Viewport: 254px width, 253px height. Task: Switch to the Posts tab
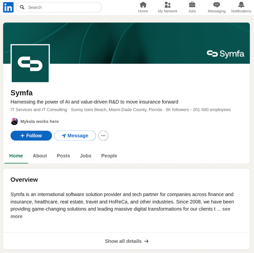63,156
